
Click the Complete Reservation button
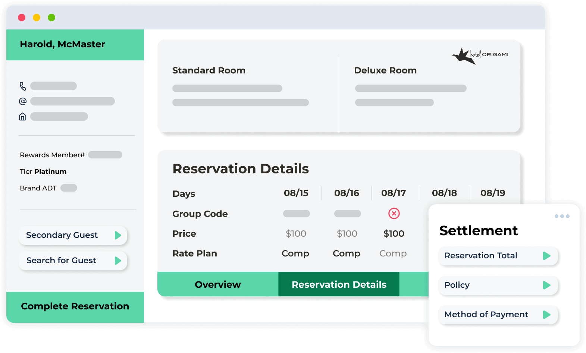[x=75, y=306]
